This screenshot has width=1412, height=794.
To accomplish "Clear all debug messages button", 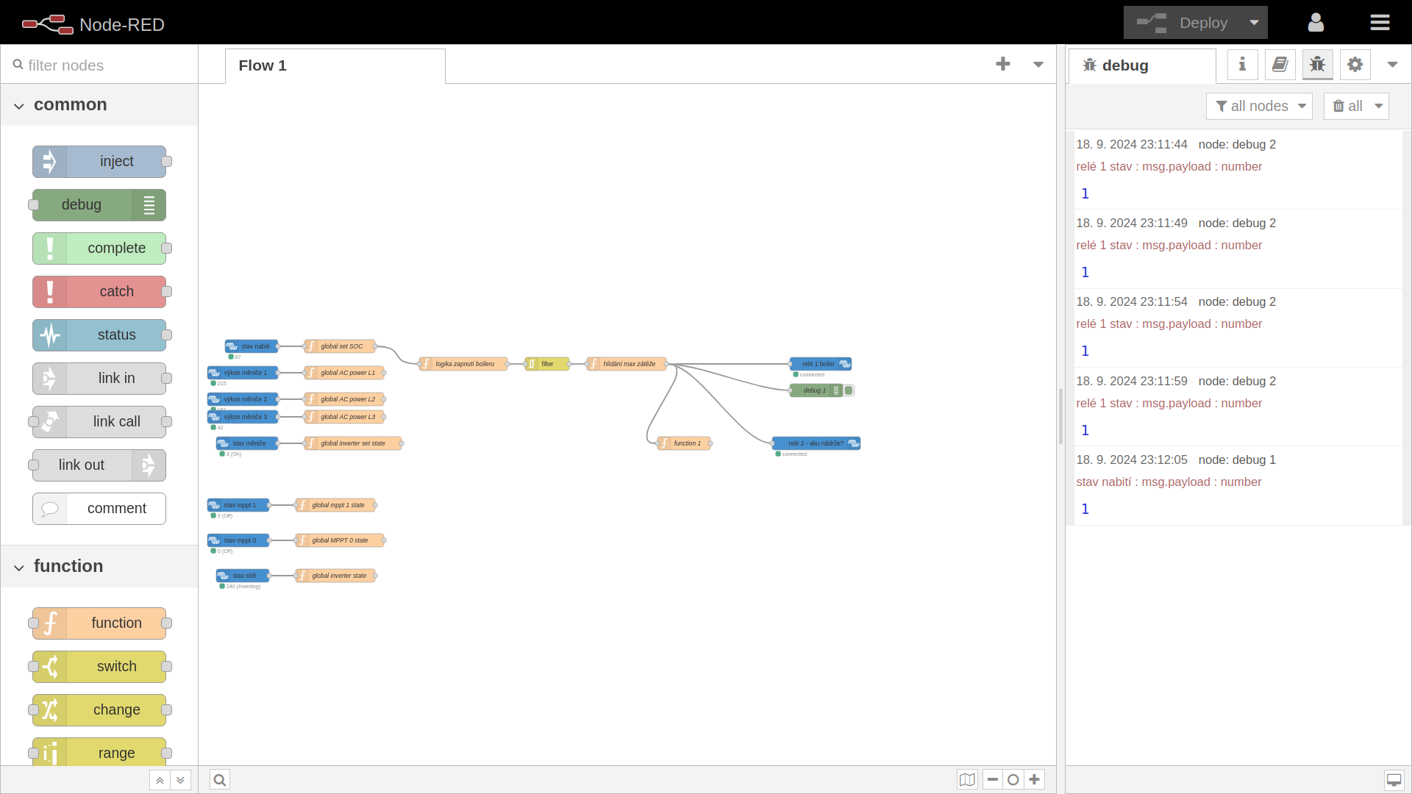I will pyautogui.click(x=1347, y=106).
